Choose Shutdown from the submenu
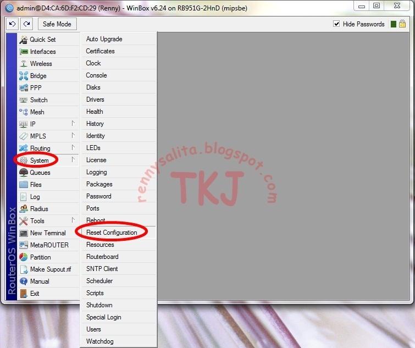Viewport: 415px width, 348px height. [x=119, y=305]
